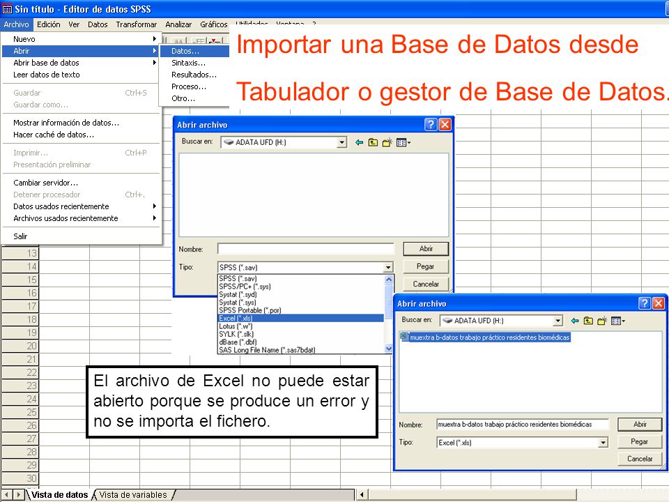Click Nombre input field in first dialog
The image size is (669, 502).
pos(305,249)
